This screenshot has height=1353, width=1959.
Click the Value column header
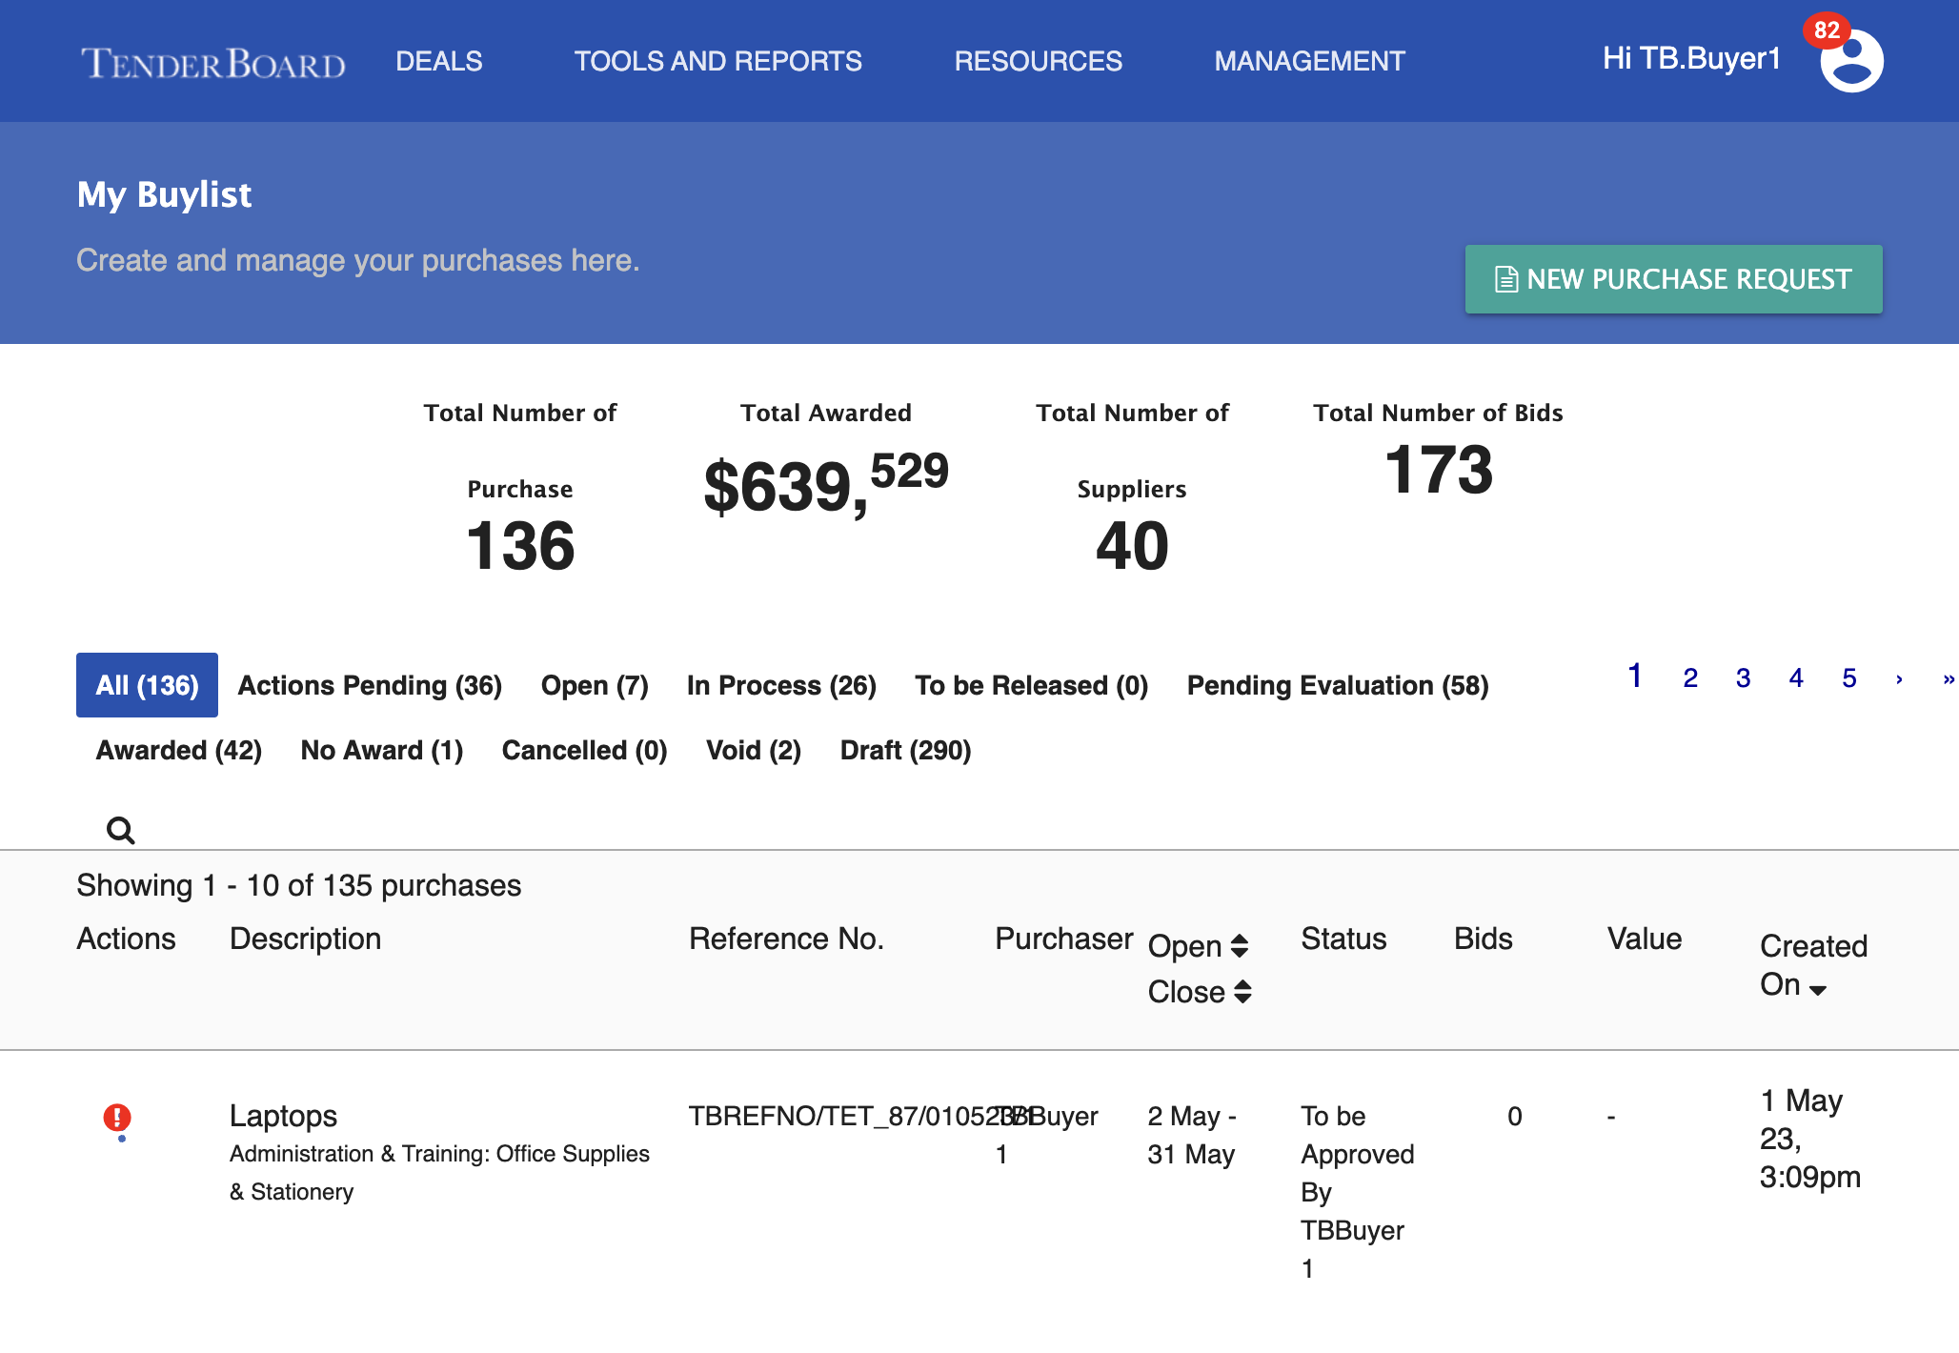(x=1645, y=939)
